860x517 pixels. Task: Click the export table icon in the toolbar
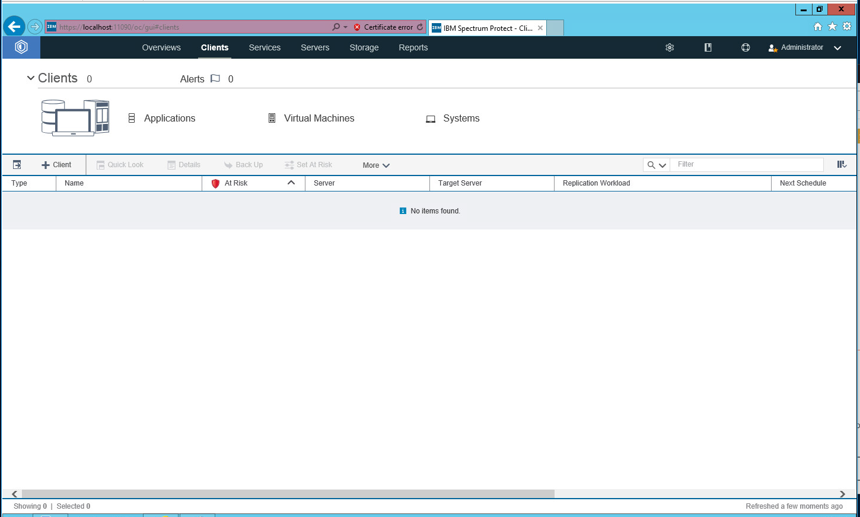click(17, 165)
